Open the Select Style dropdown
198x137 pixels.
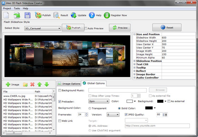pyautogui.click(x=42, y=28)
